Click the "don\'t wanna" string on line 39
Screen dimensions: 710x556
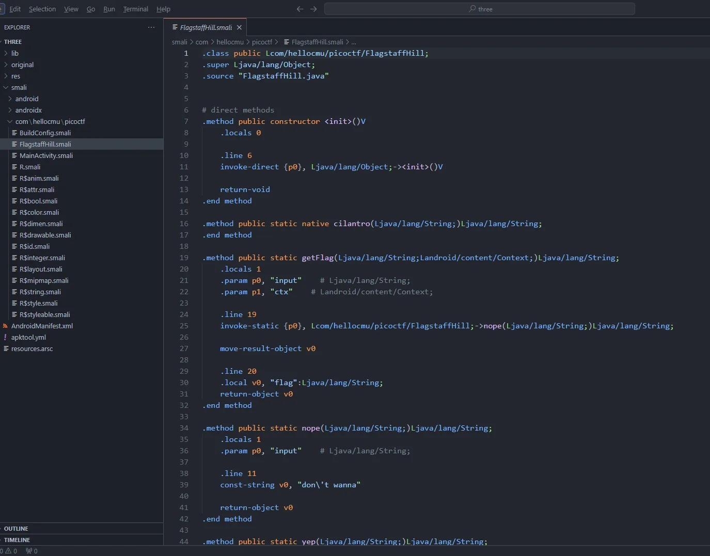coord(329,485)
